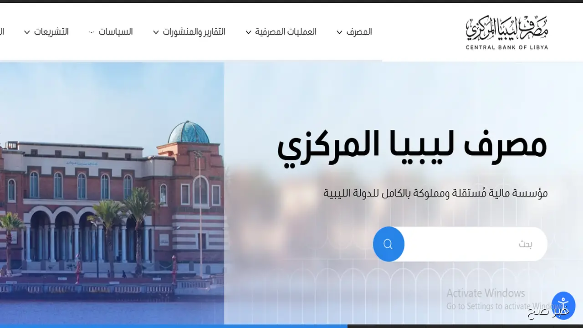The image size is (583, 328).
Task: Open the السياسات menu item
Action: click(x=117, y=32)
